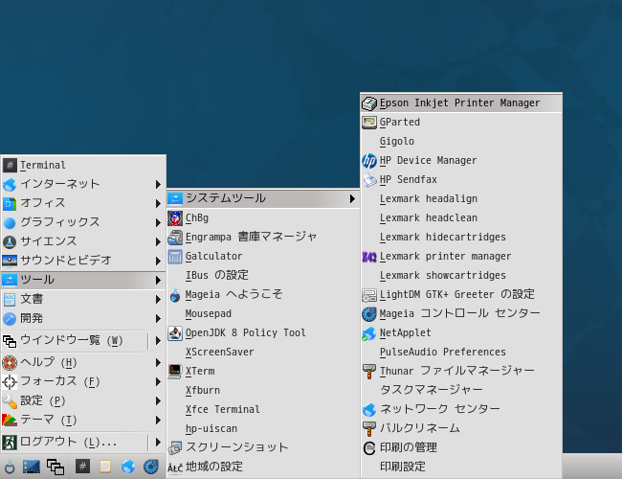Expand the オフィス submenu arrow
The height and width of the screenshot is (479, 622).
click(x=158, y=203)
